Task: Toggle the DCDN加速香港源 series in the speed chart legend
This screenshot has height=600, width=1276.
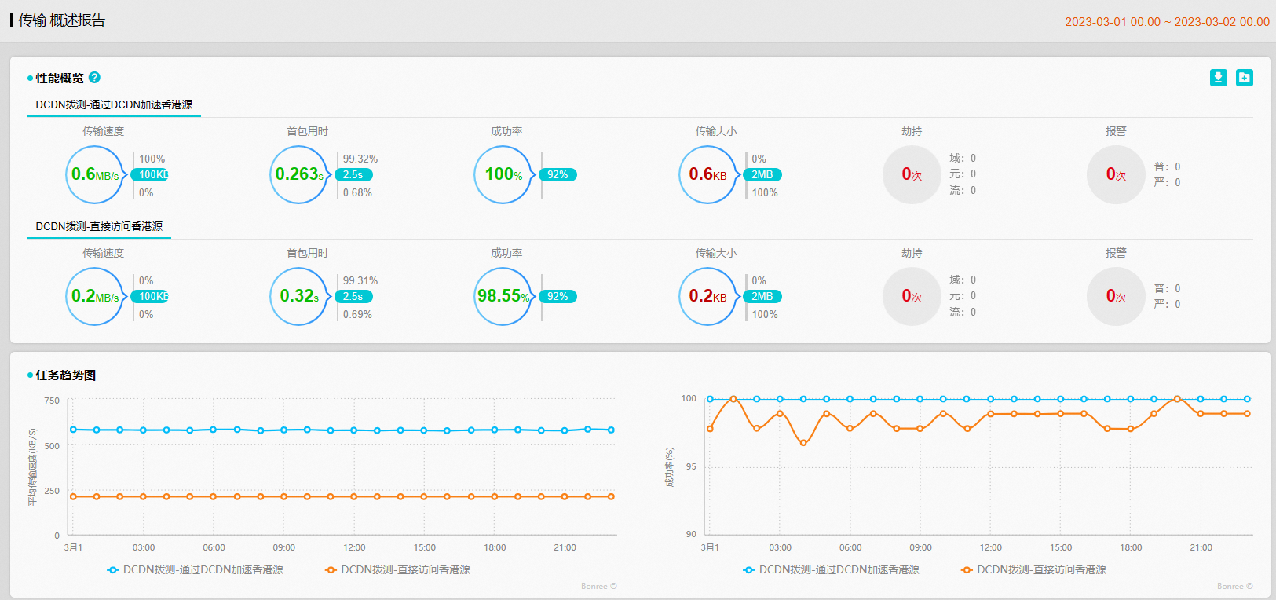Action: click(x=196, y=569)
